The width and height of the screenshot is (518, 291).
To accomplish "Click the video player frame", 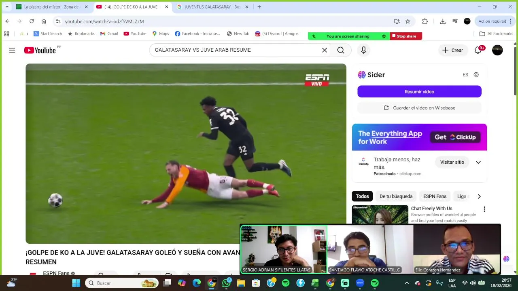I will tap(186, 154).
